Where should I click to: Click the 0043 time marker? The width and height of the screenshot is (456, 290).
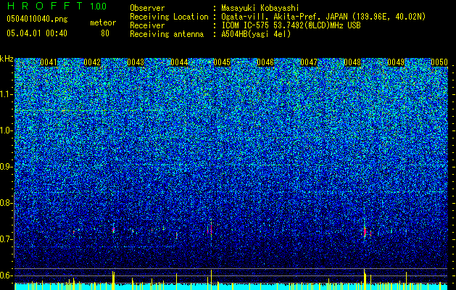[136, 62]
